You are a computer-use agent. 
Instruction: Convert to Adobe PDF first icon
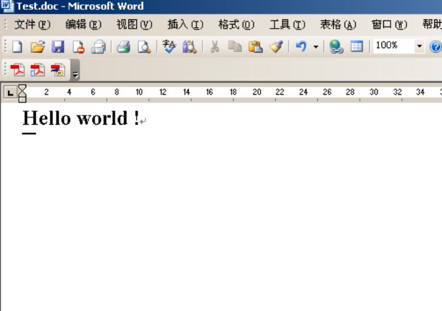pyautogui.click(x=18, y=70)
